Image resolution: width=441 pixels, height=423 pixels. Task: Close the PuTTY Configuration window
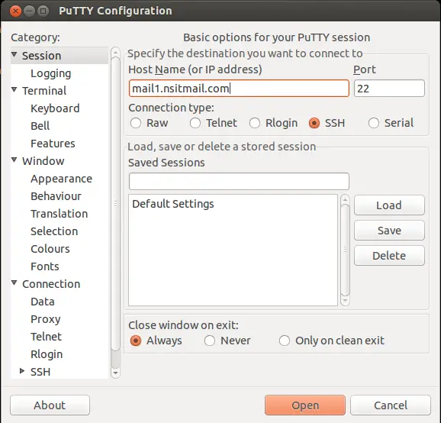tap(15, 11)
